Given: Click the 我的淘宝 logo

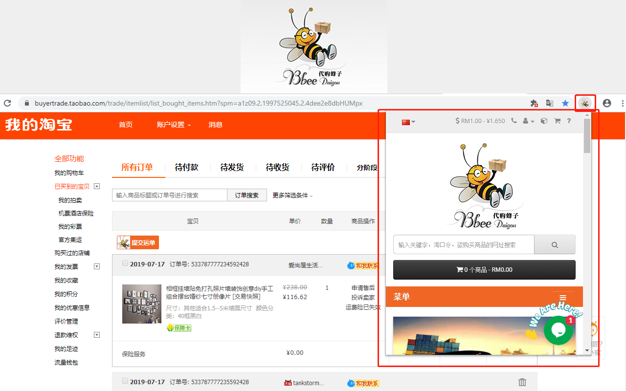Looking at the screenshot, I should (39, 125).
